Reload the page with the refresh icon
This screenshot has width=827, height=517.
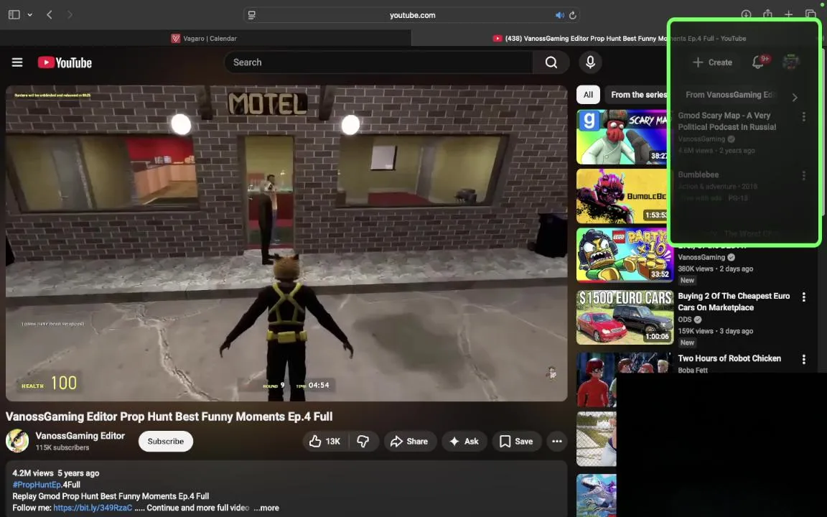click(x=572, y=15)
